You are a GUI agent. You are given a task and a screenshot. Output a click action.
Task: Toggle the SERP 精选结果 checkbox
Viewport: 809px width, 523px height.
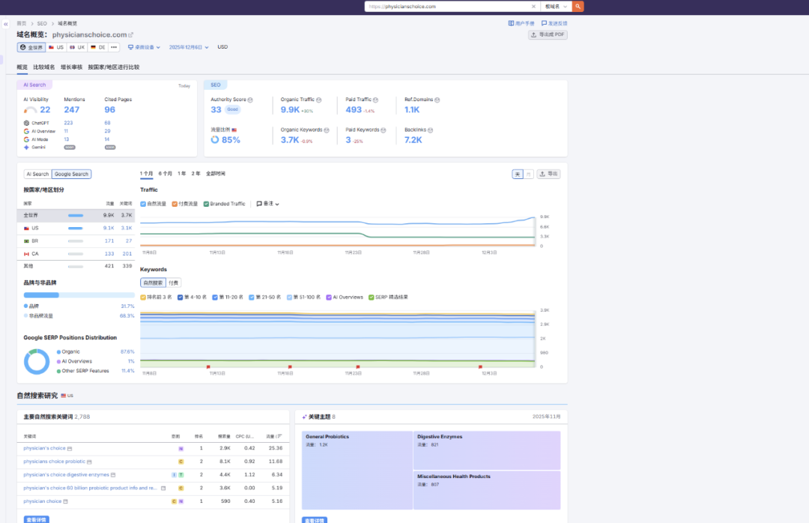click(371, 297)
